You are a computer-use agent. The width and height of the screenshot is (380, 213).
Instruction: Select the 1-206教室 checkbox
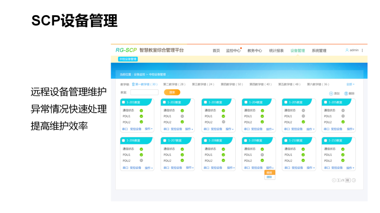123,140
